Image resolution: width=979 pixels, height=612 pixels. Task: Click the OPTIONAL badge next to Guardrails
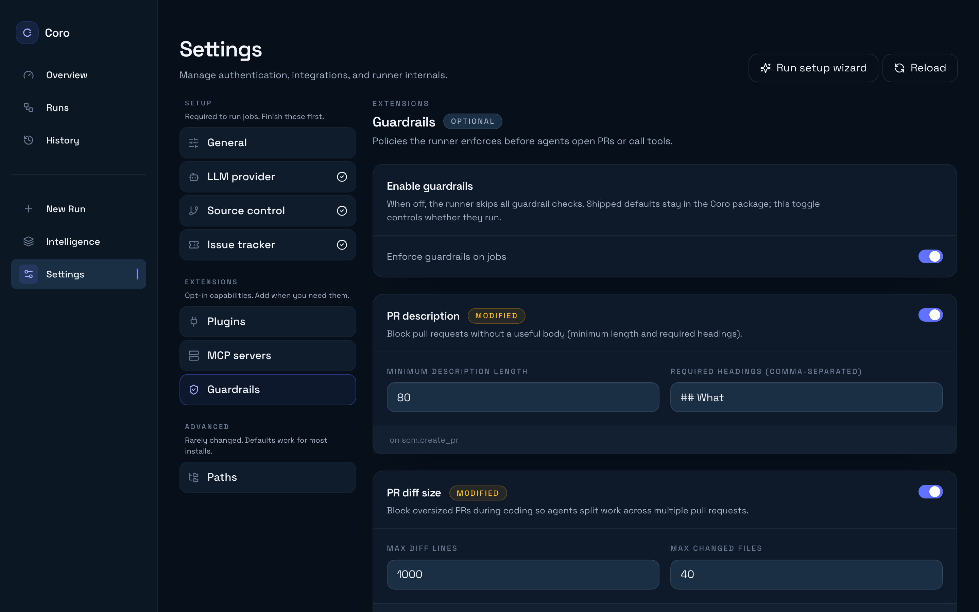coord(473,121)
